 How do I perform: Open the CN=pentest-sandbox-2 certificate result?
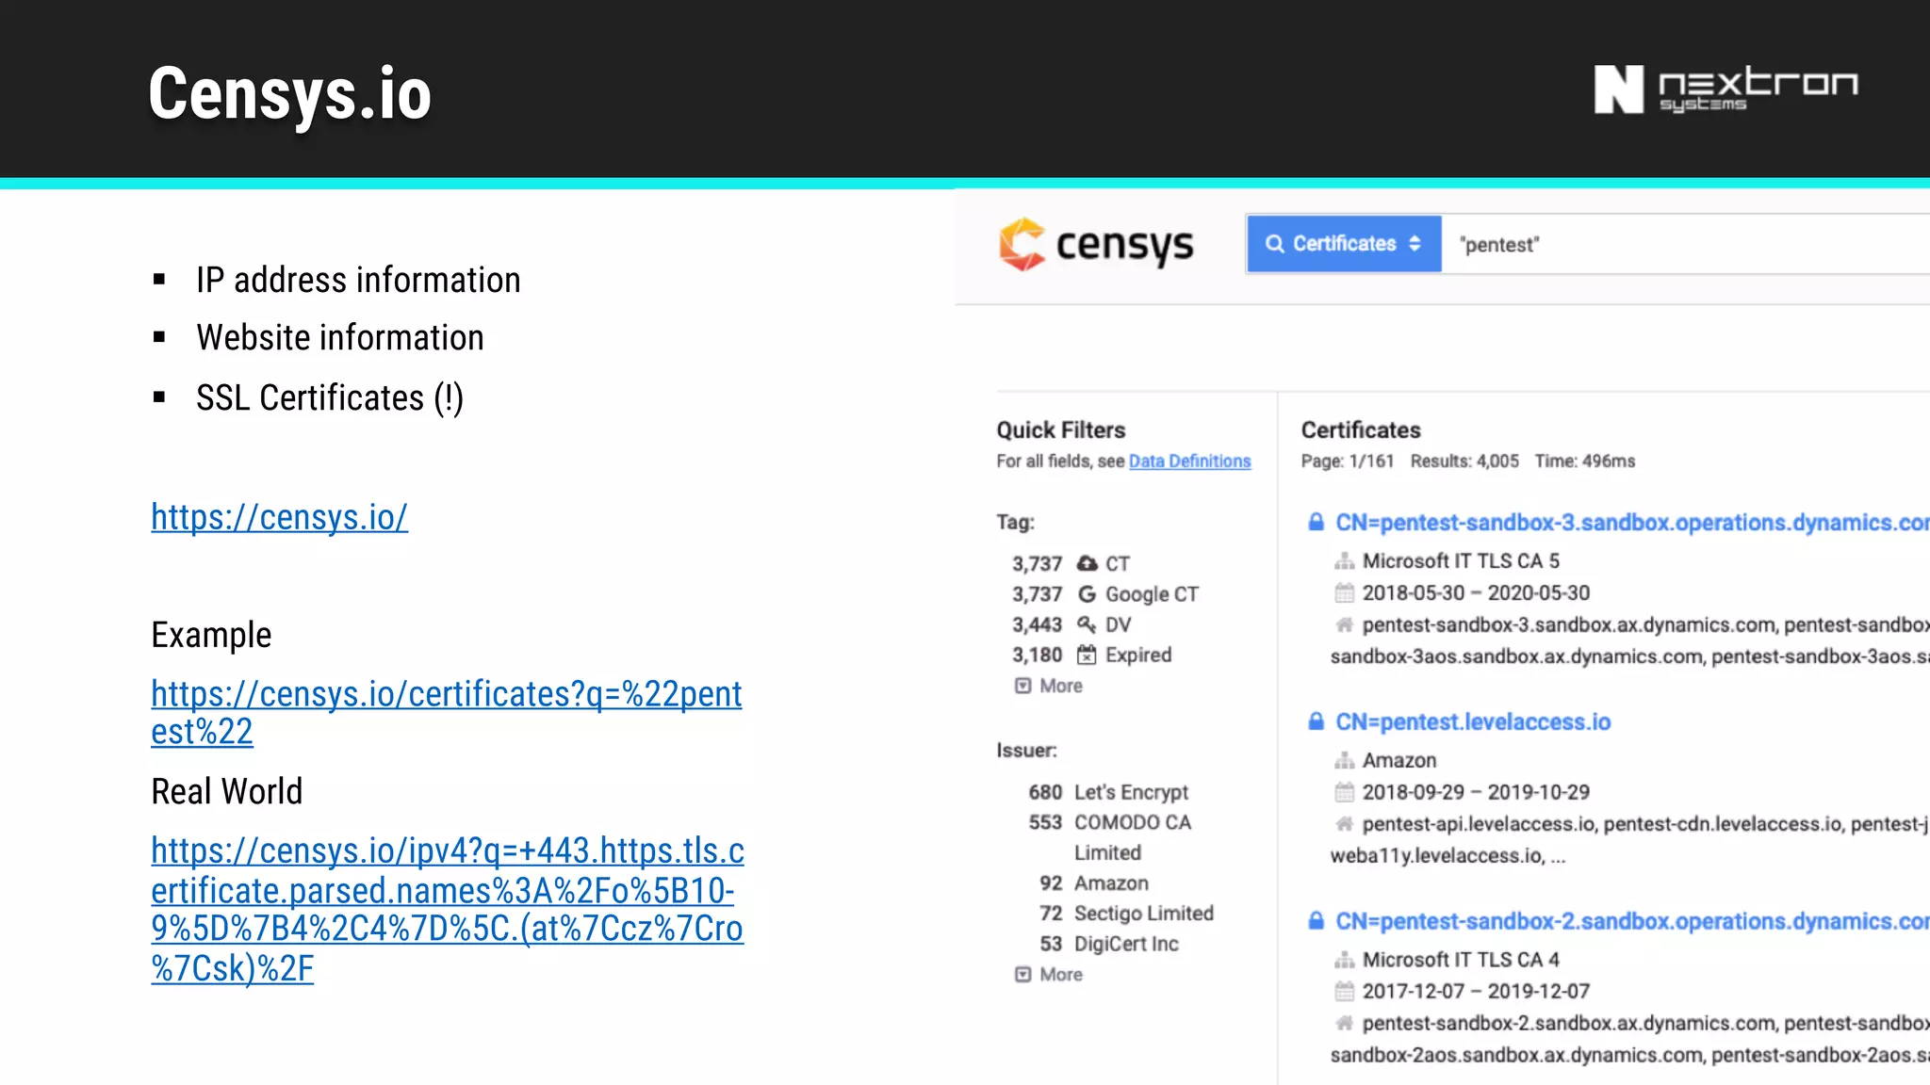click(x=1632, y=921)
